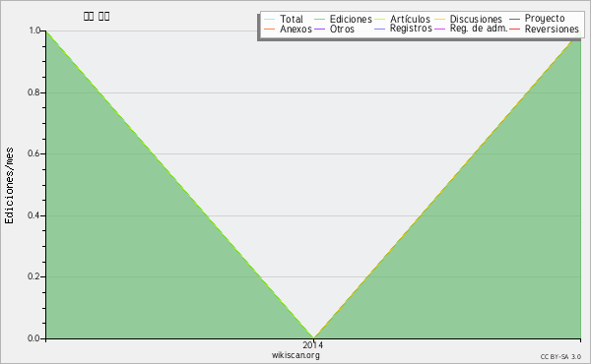Click the 0.0 y-axis value

click(x=33, y=338)
